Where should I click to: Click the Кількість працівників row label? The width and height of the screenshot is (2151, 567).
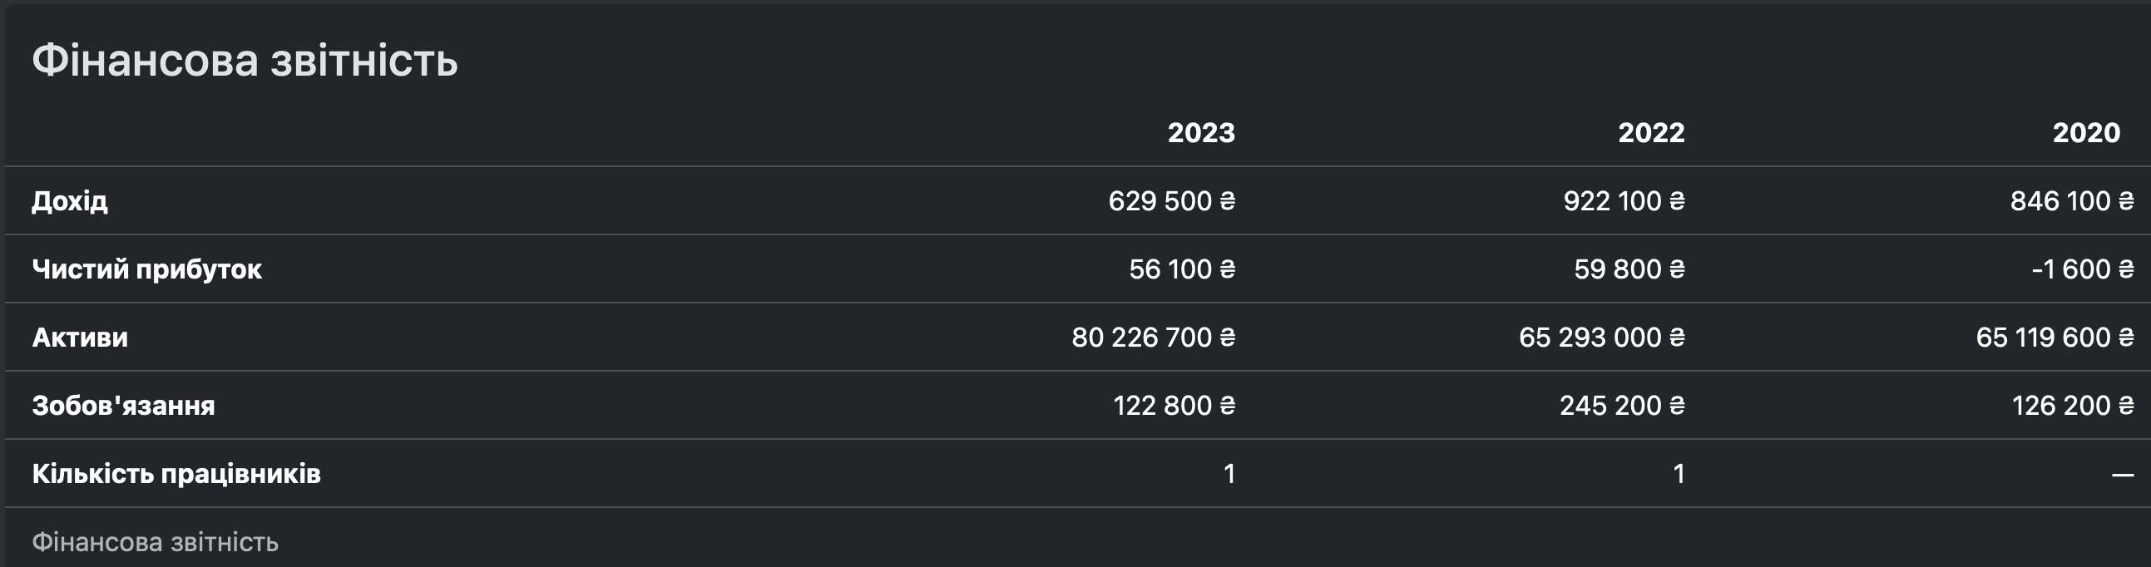tap(176, 475)
